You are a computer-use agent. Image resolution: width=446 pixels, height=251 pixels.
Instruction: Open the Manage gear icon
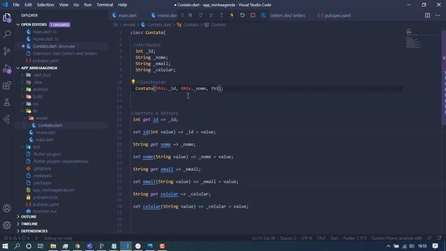pos(7,225)
